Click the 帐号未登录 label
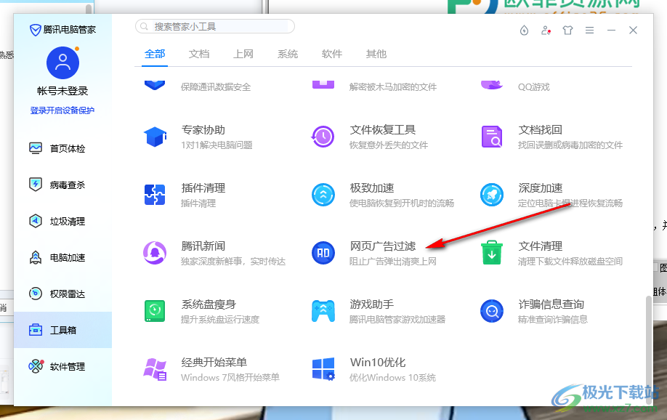 click(x=62, y=91)
